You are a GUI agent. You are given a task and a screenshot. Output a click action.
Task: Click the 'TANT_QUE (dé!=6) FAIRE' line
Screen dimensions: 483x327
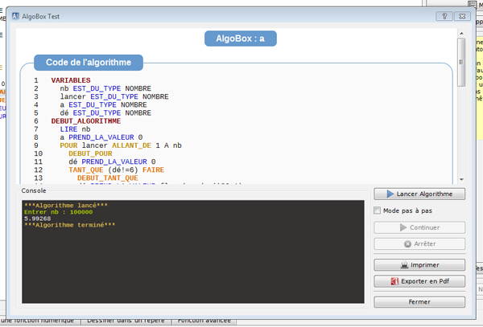(117, 170)
